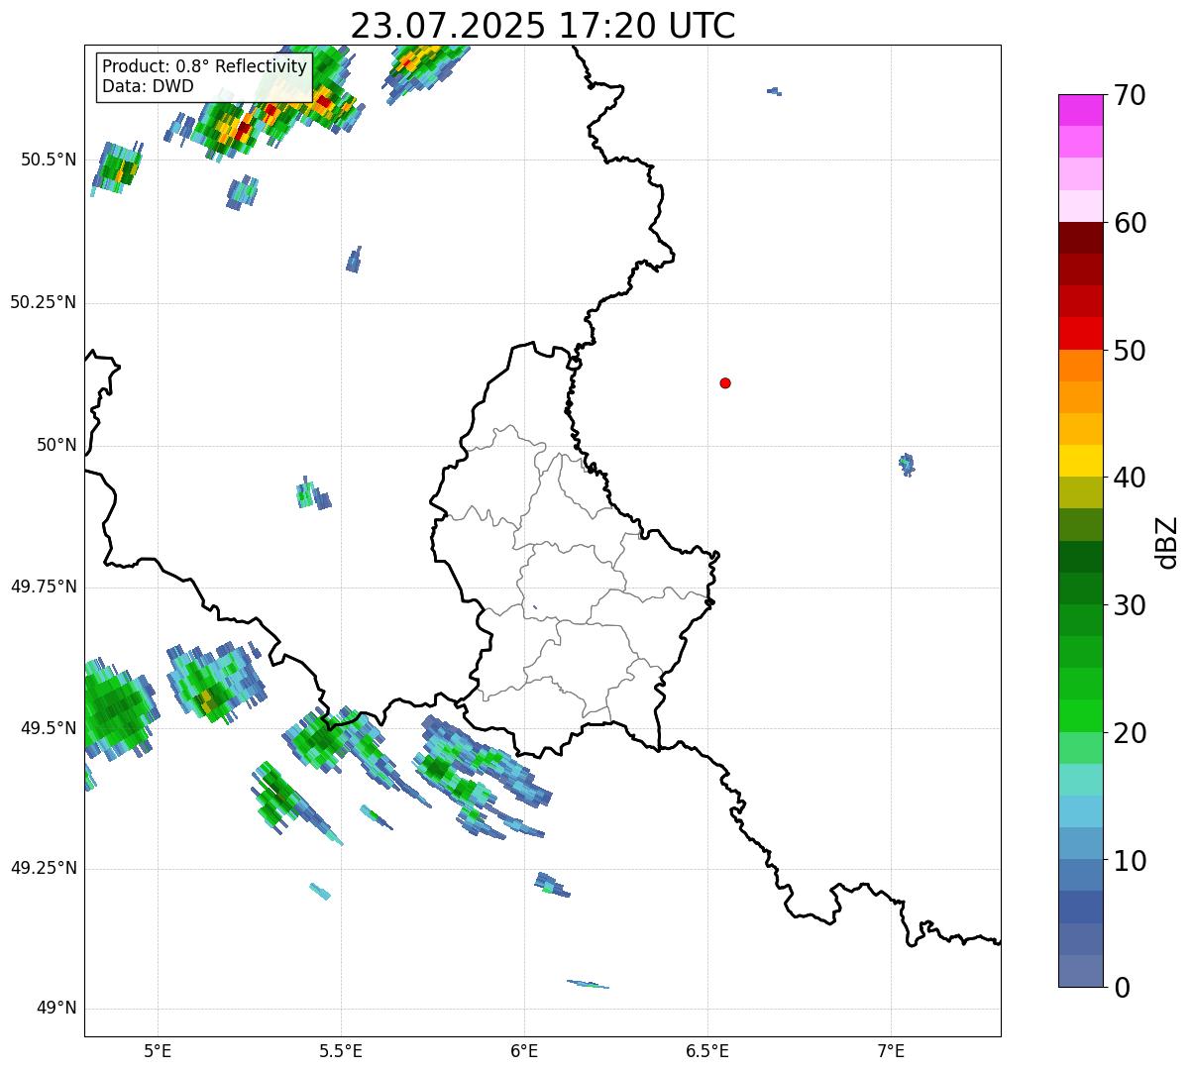Image resolution: width=1191 pixels, height=1071 pixels.
Task: Click the bright green 20 dBZ colorbar segment
Action: click(x=1080, y=716)
